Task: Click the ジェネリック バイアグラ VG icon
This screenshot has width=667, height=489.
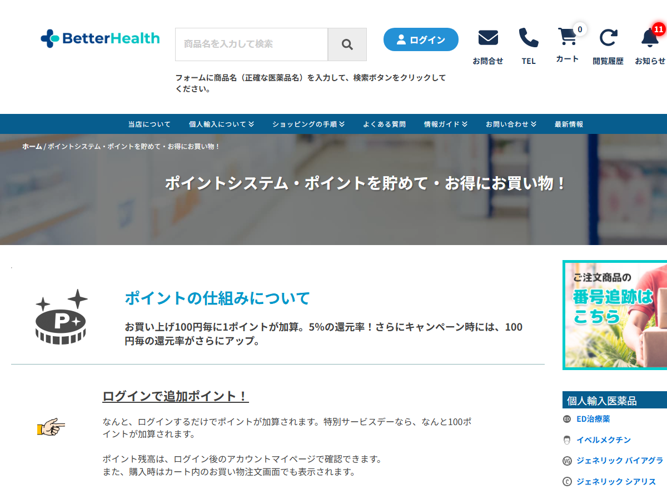Action: [567, 461]
